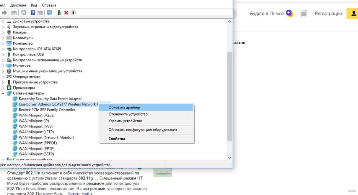The image size is (358, 195).
Task: Click the yellow user profile icon
Action: (x=352, y=13)
